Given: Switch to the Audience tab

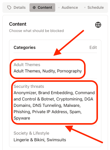Looking at the screenshot, I should (x=68, y=8).
